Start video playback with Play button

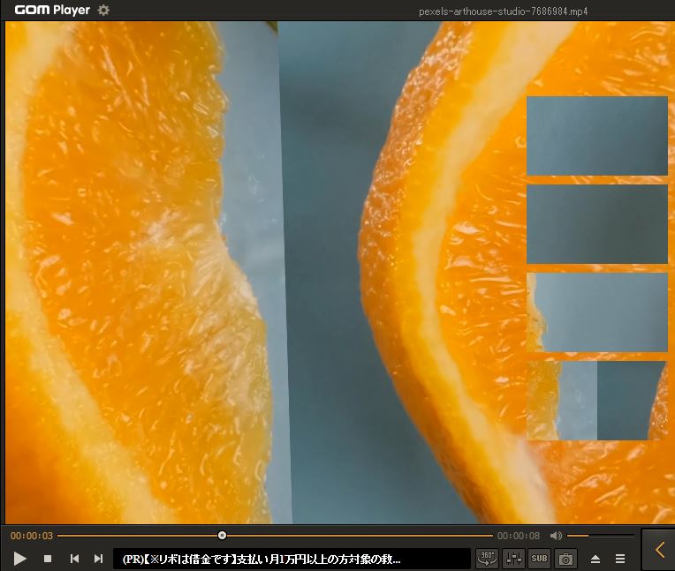pyautogui.click(x=19, y=559)
